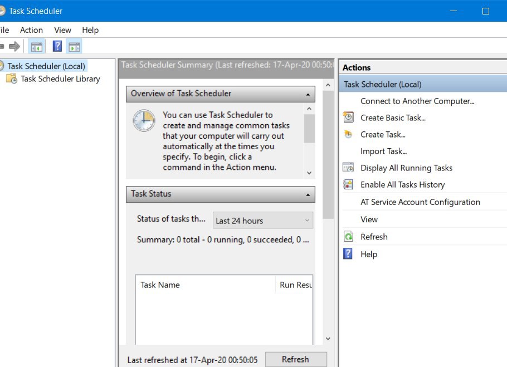The height and width of the screenshot is (367, 507).
Task: Open the View submenu in Actions pane
Action: [369, 219]
